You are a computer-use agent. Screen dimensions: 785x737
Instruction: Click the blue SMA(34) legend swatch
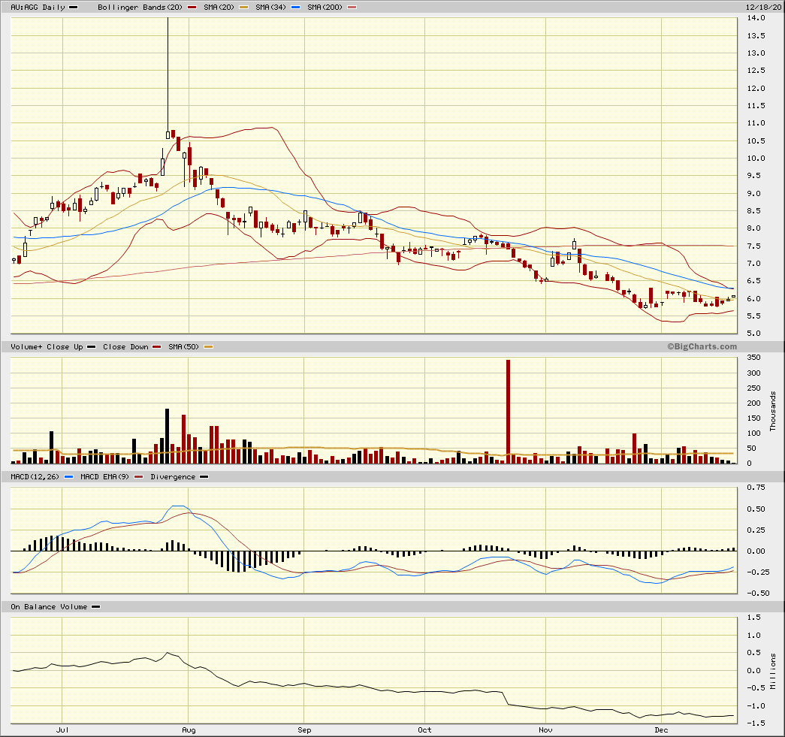(x=295, y=8)
